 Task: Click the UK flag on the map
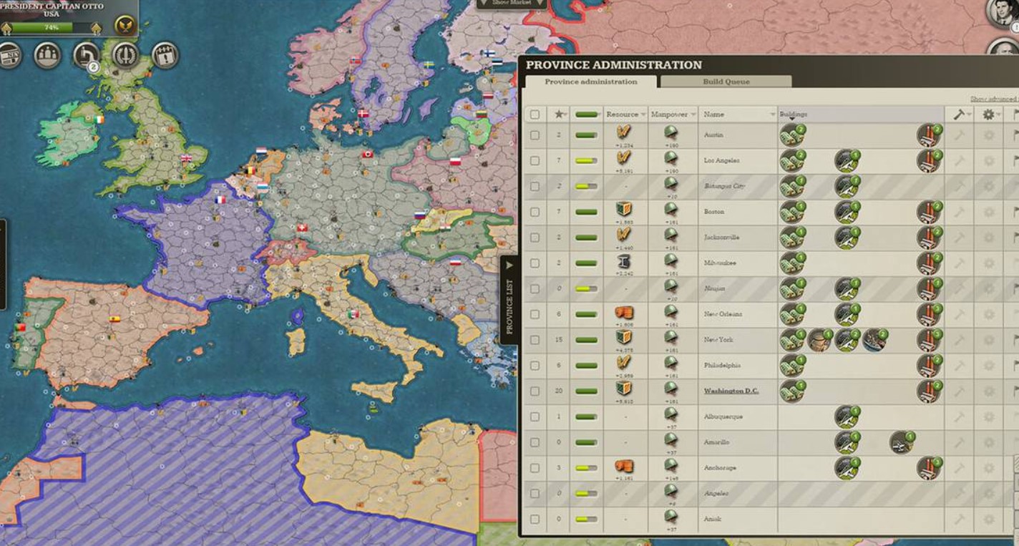click(187, 159)
